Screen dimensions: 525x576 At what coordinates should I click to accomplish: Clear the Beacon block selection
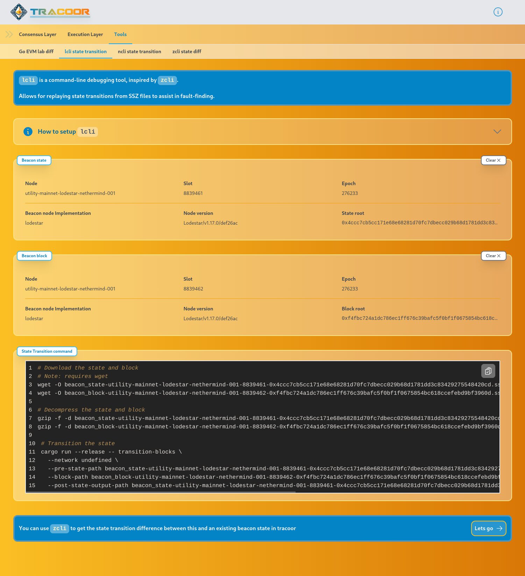493,256
